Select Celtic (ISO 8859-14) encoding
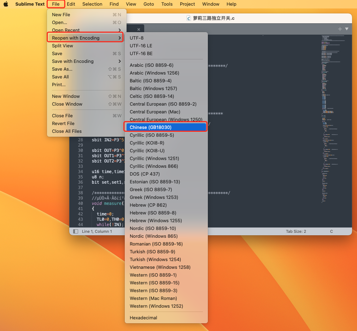Viewport: 357px width, 331px height. tap(166, 96)
